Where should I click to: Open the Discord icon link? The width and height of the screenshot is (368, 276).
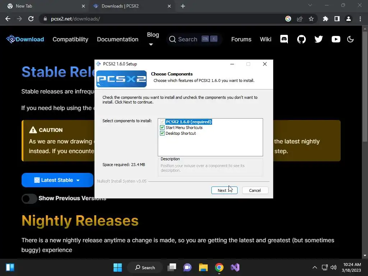tap(284, 39)
